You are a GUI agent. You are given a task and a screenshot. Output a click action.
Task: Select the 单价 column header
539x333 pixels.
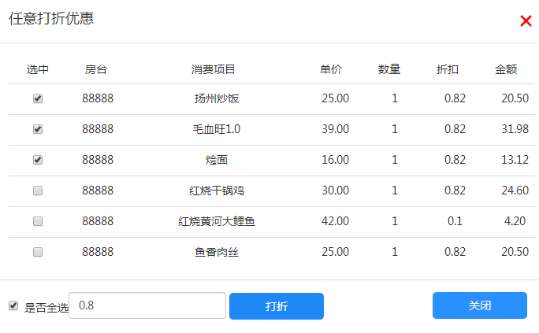click(331, 70)
